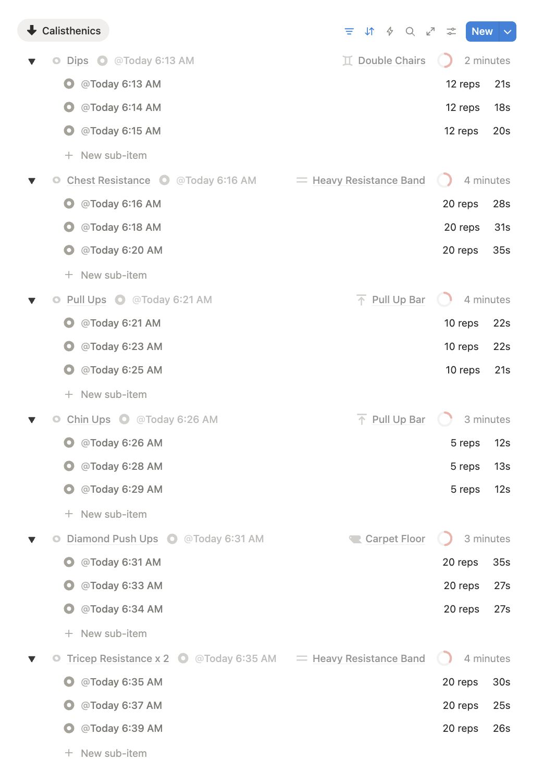Collapse the Chin Ups group
This screenshot has height=773, width=544.
(32, 420)
